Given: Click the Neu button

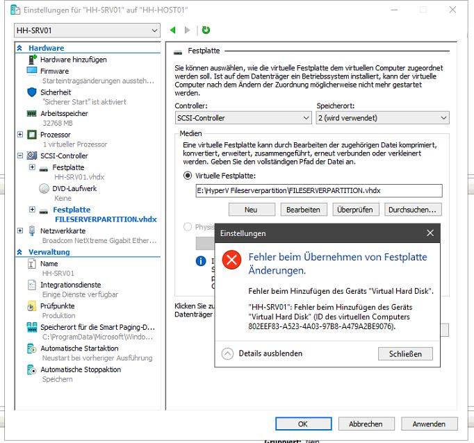Looking at the screenshot, I should click(x=252, y=210).
